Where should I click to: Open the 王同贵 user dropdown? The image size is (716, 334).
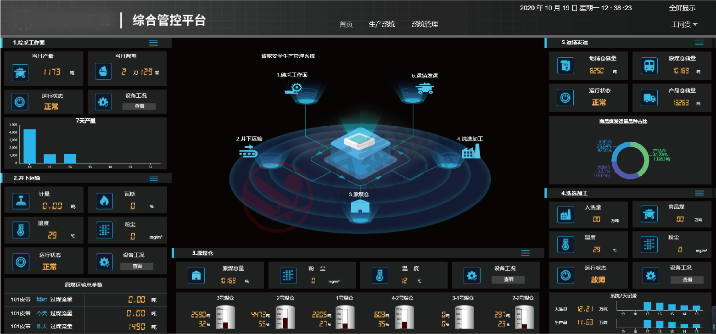[684, 25]
